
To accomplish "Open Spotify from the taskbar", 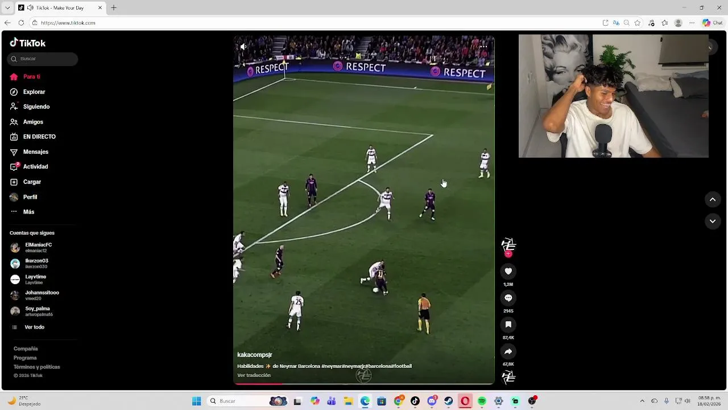I will click(482, 401).
